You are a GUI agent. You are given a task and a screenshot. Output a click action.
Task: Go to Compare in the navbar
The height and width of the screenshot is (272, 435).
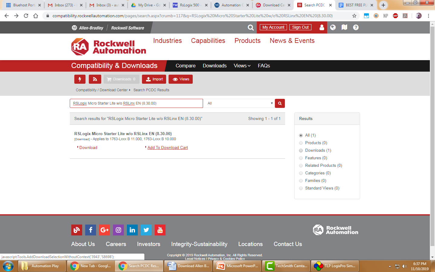(x=185, y=66)
